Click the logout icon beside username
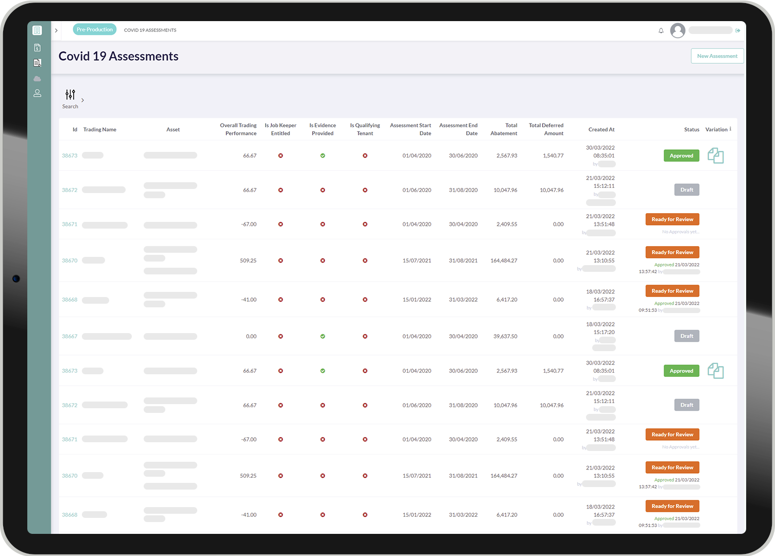This screenshot has width=775, height=556. coord(738,30)
